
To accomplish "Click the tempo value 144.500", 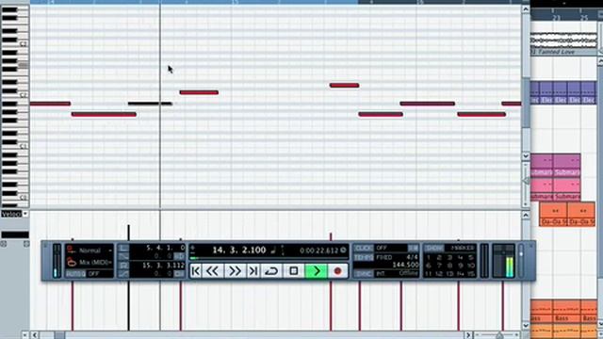I will pos(405,265).
